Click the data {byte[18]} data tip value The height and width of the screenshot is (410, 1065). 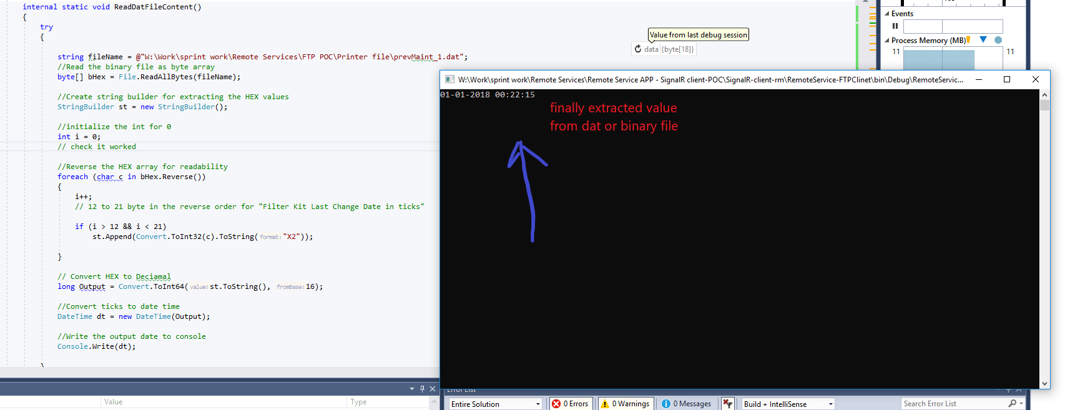point(669,49)
